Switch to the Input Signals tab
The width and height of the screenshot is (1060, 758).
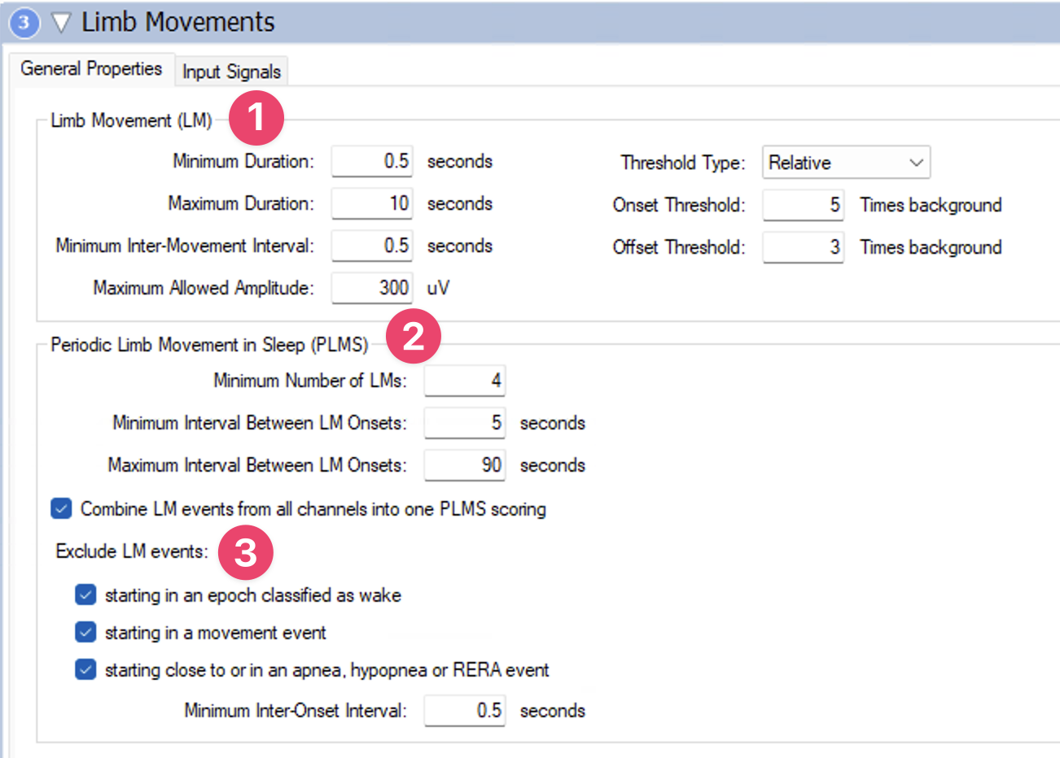pos(231,72)
